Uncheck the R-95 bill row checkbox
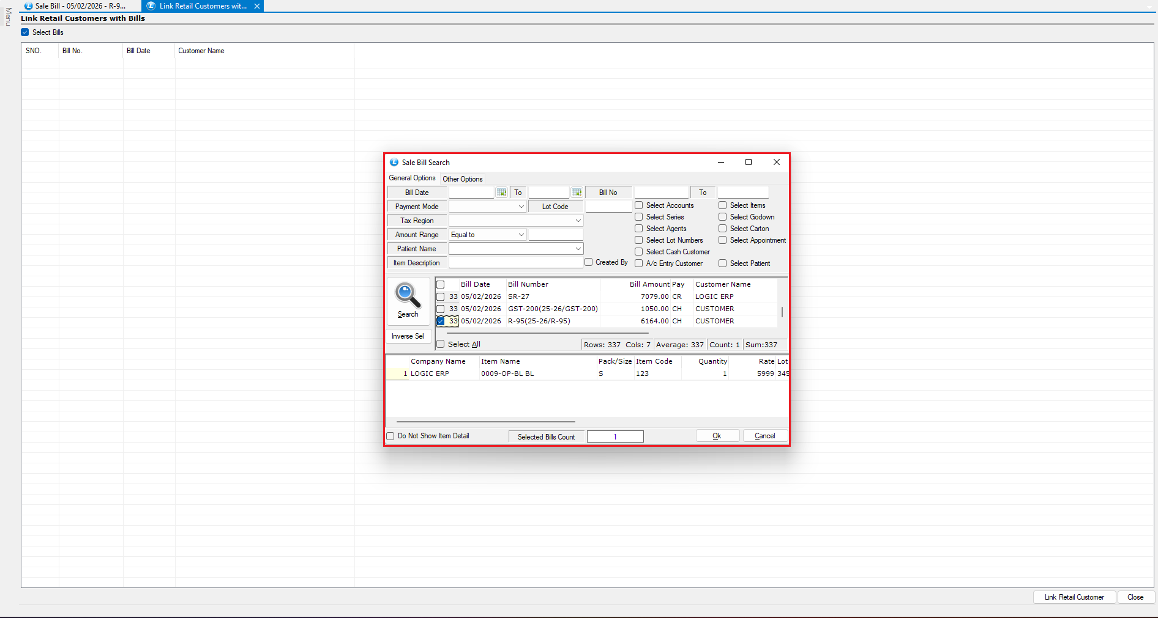 (x=441, y=321)
